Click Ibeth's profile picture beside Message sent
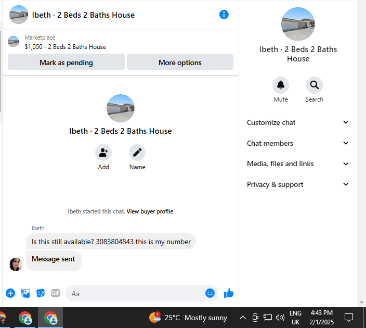The image size is (366, 328). (16, 264)
